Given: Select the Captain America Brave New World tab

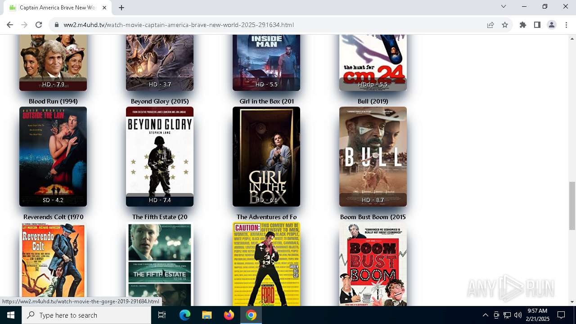Looking at the screenshot, I should click(58, 8).
